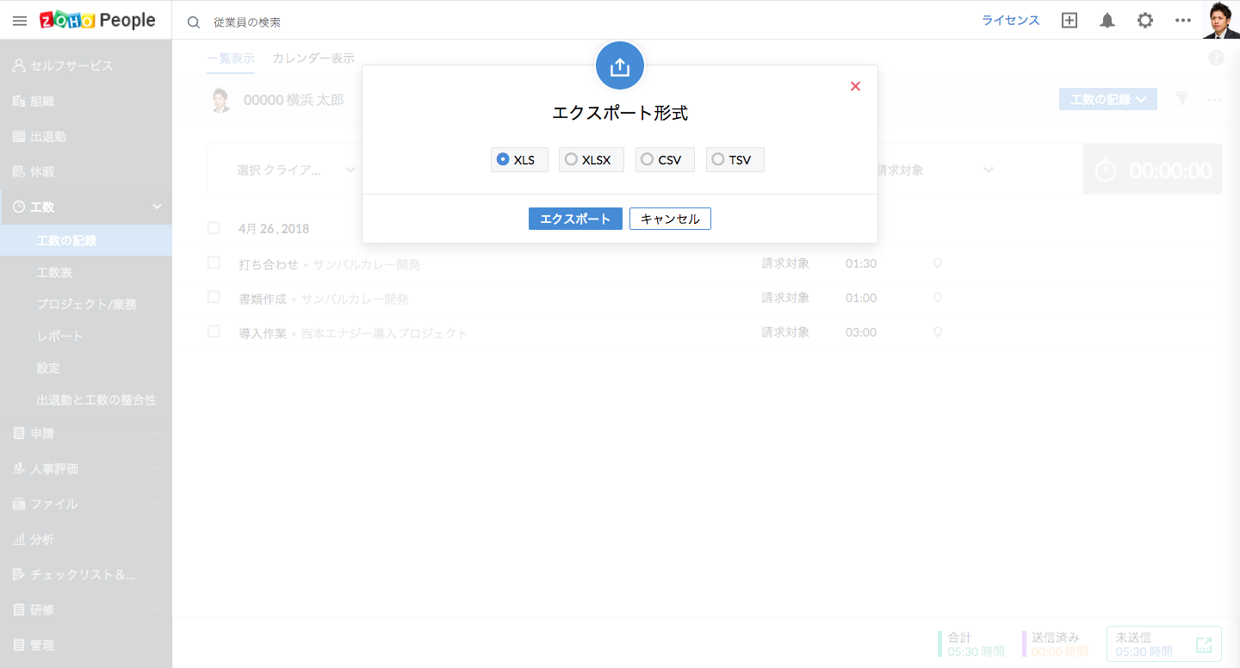1240x668 pixels.
Task: Select 工数の記録 in the sidebar
Action: coord(86,240)
